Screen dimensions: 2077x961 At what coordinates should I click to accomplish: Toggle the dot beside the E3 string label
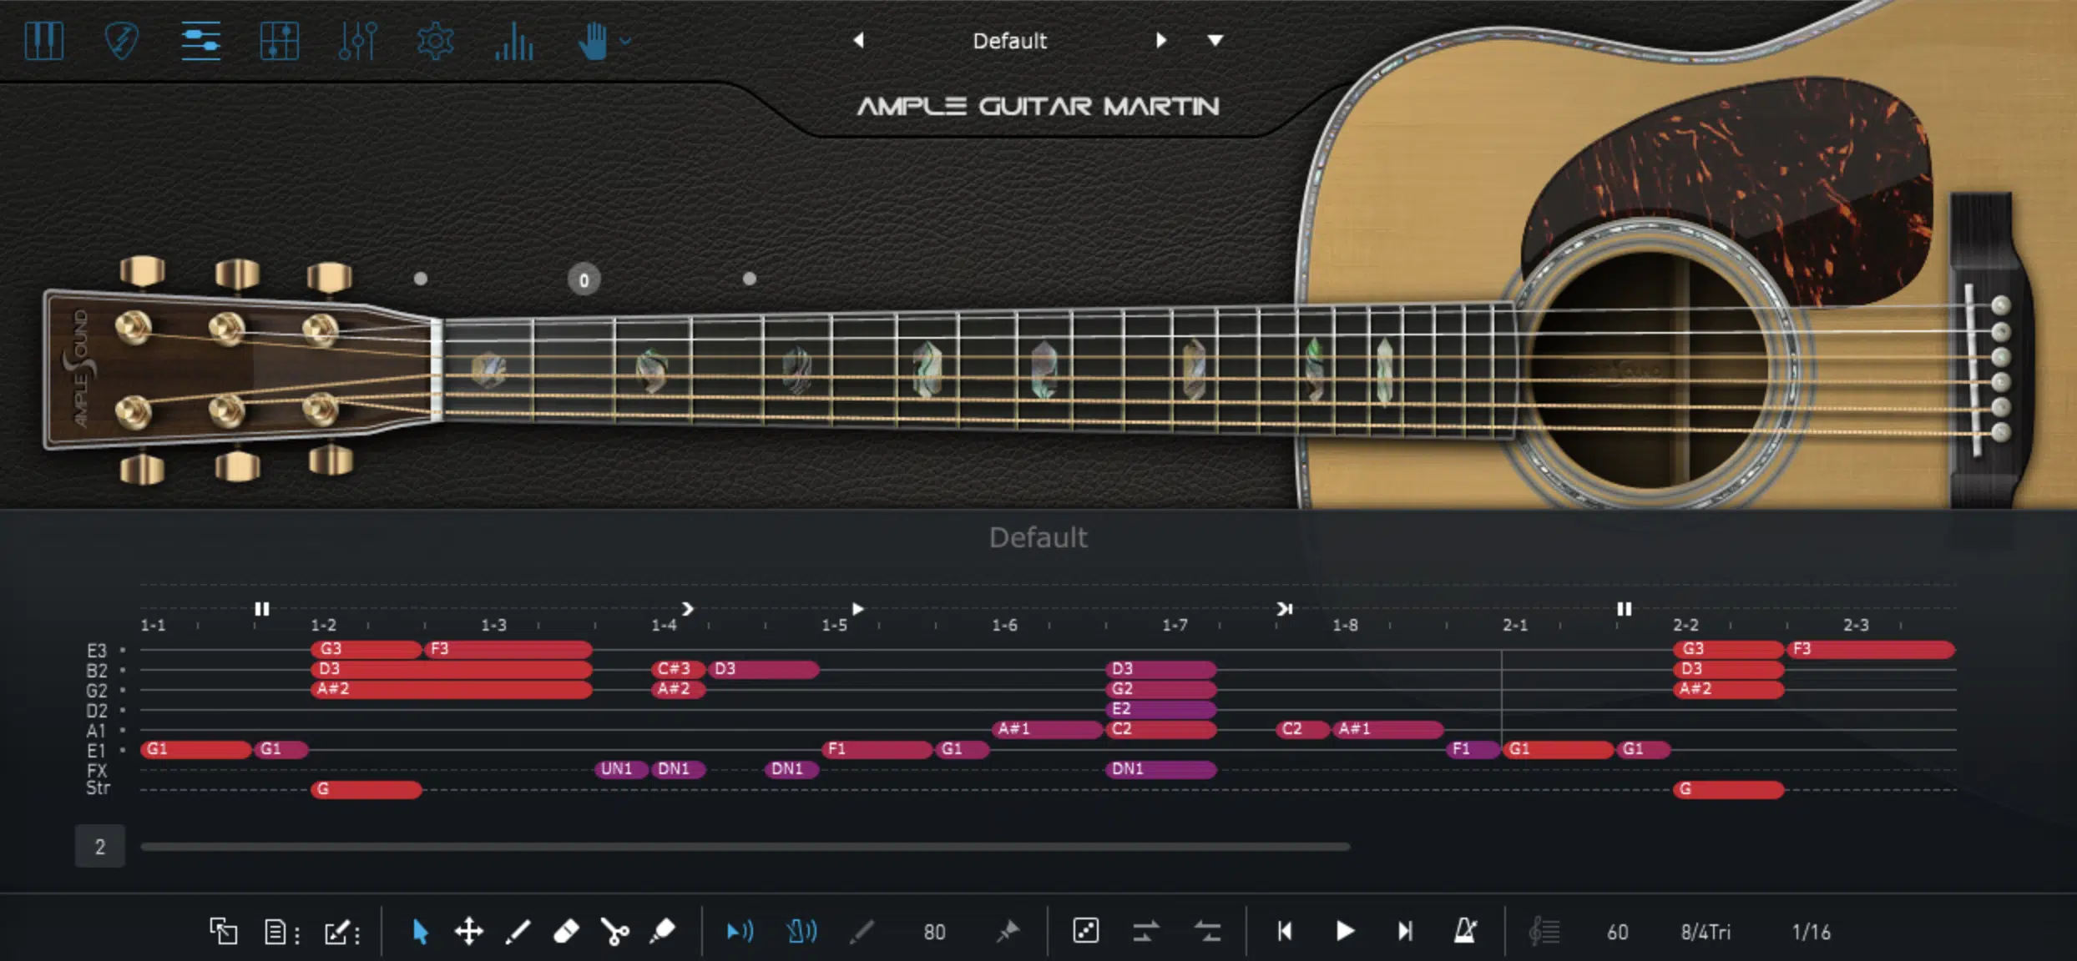click(123, 650)
